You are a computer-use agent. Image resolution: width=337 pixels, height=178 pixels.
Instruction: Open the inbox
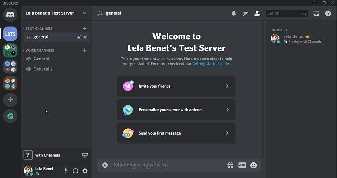pos(316,13)
